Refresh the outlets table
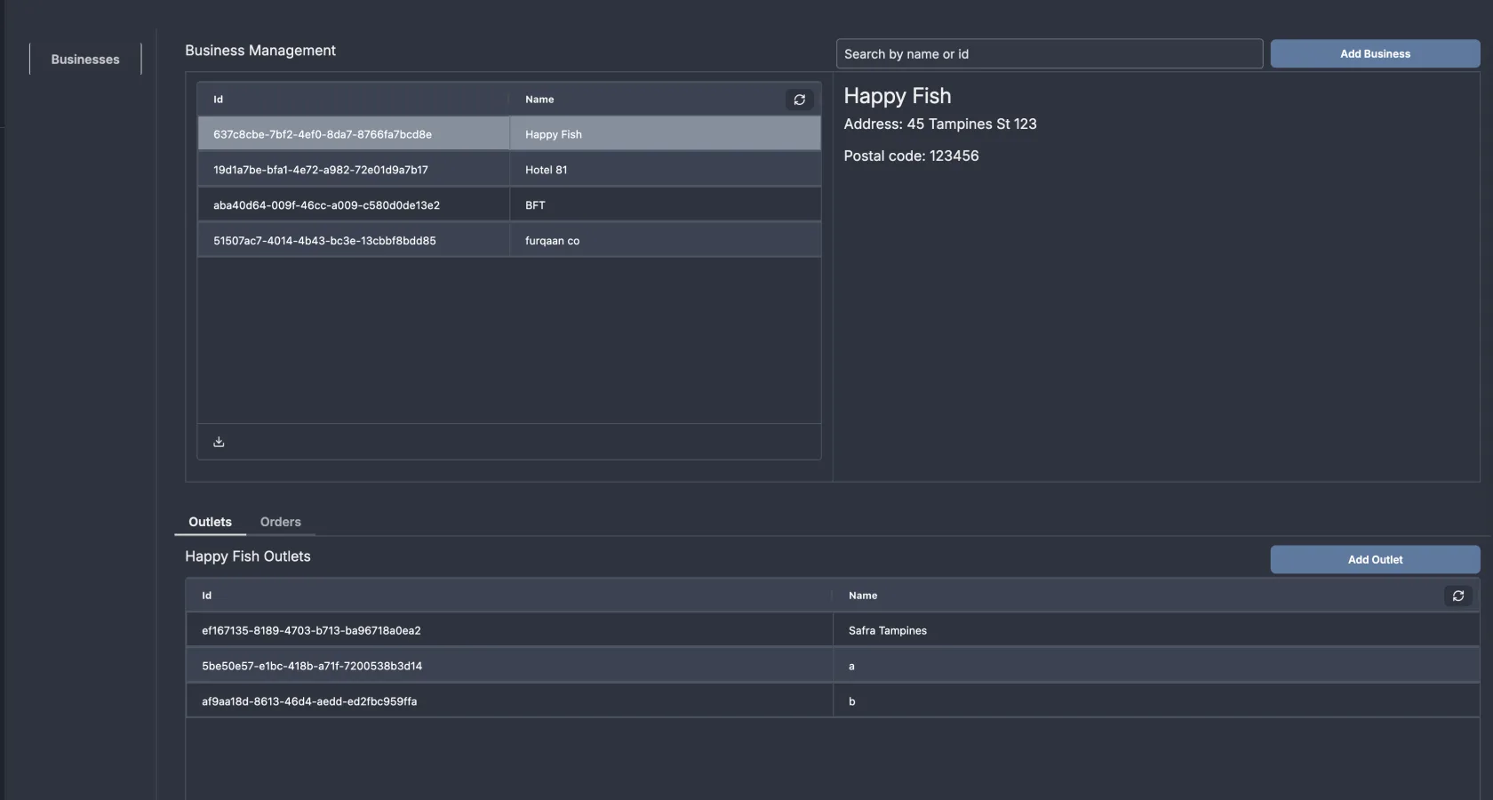Image resolution: width=1493 pixels, height=800 pixels. (1457, 596)
